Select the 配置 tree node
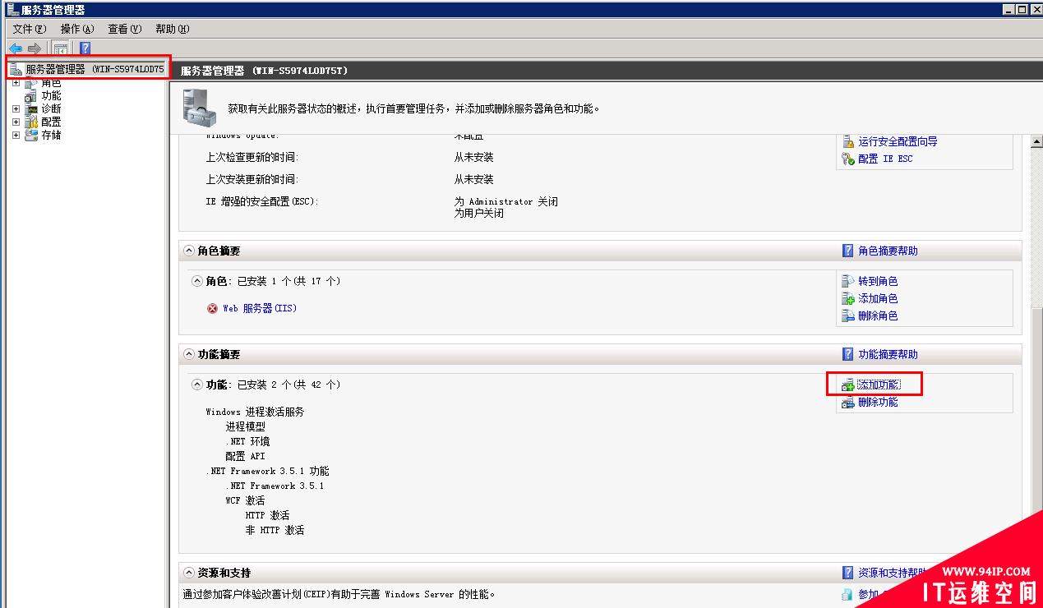 point(51,122)
